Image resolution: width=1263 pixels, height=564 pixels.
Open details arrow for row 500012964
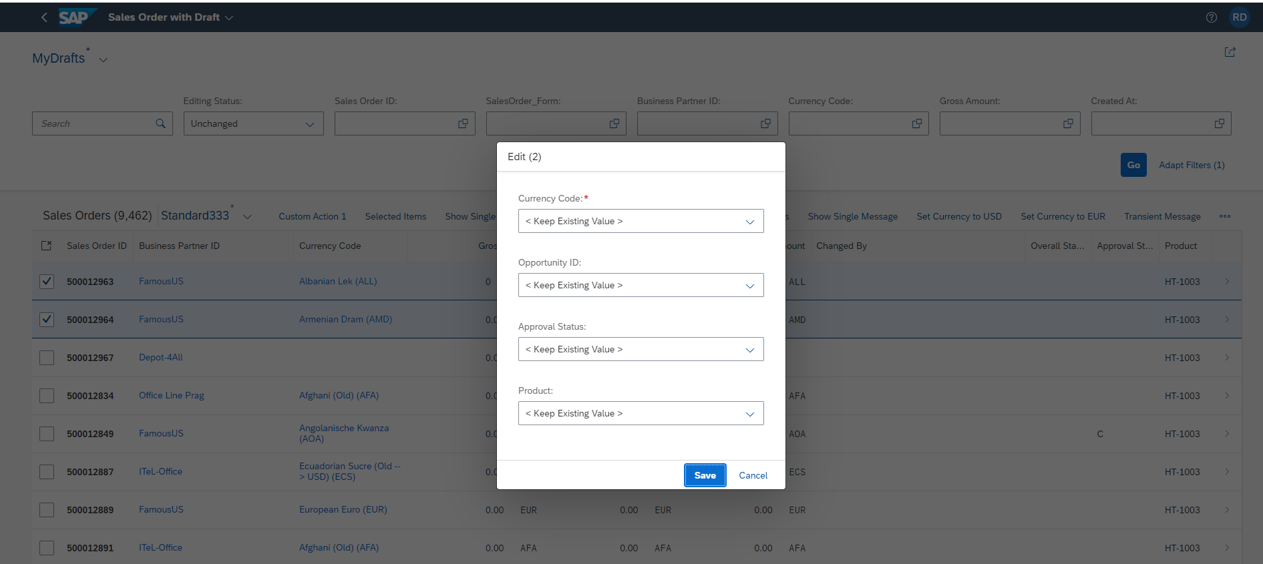point(1227,320)
